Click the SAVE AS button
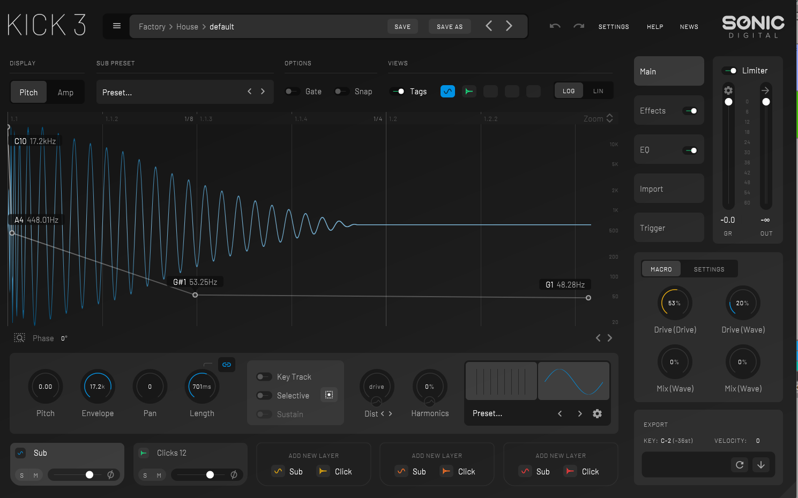The width and height of the screenshot is (798, 498). [449, 27]
